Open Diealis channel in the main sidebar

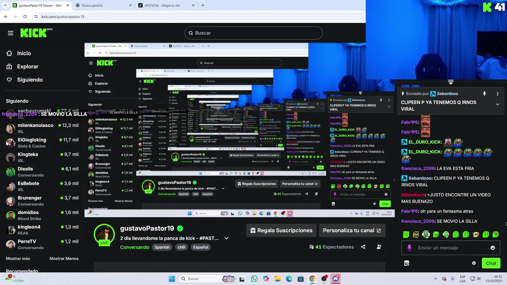point(42,172)
